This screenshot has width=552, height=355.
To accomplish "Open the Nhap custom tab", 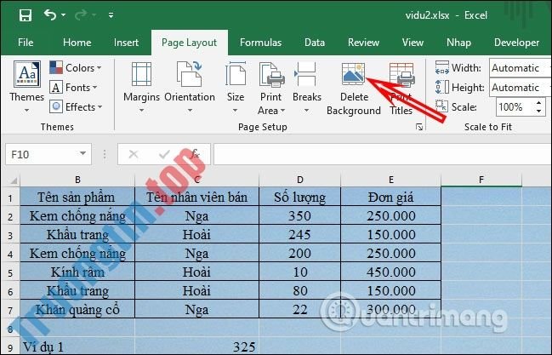I will point(458,43).
